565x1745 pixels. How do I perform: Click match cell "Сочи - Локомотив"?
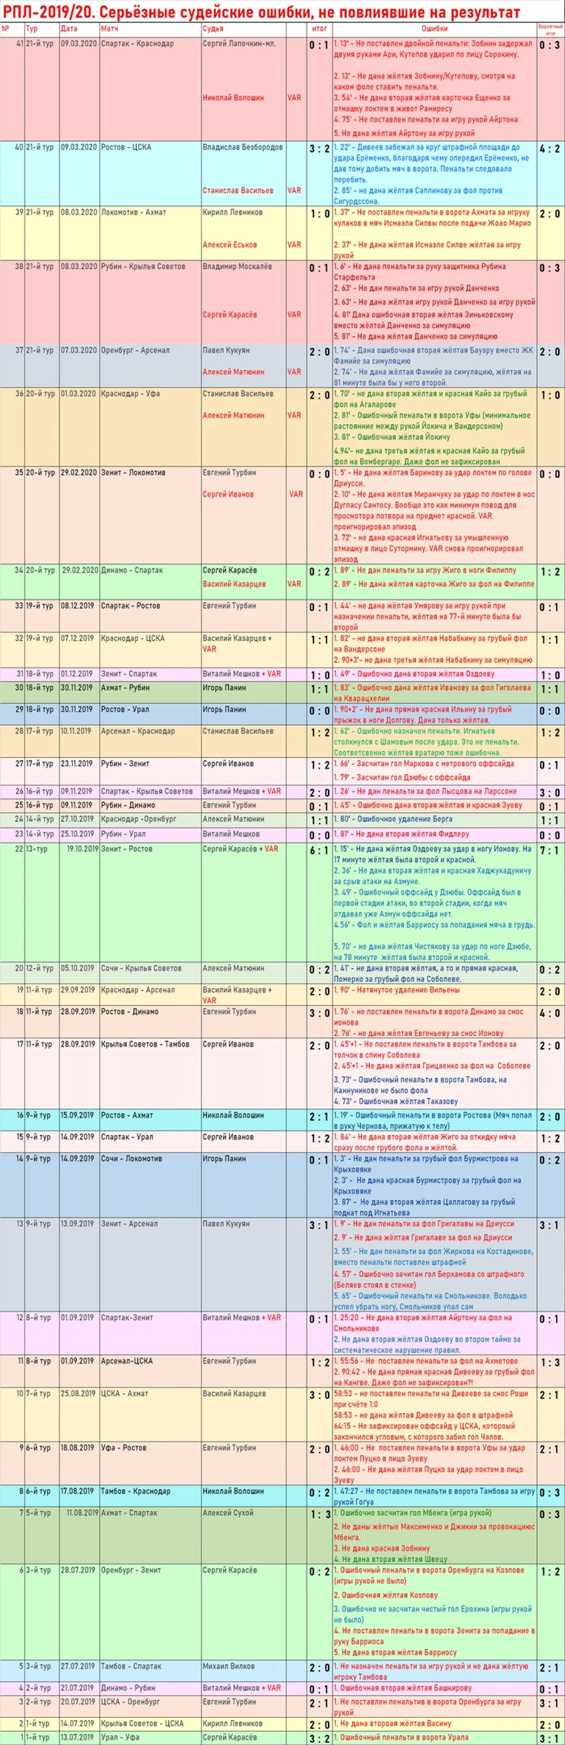click(131, 1159)
